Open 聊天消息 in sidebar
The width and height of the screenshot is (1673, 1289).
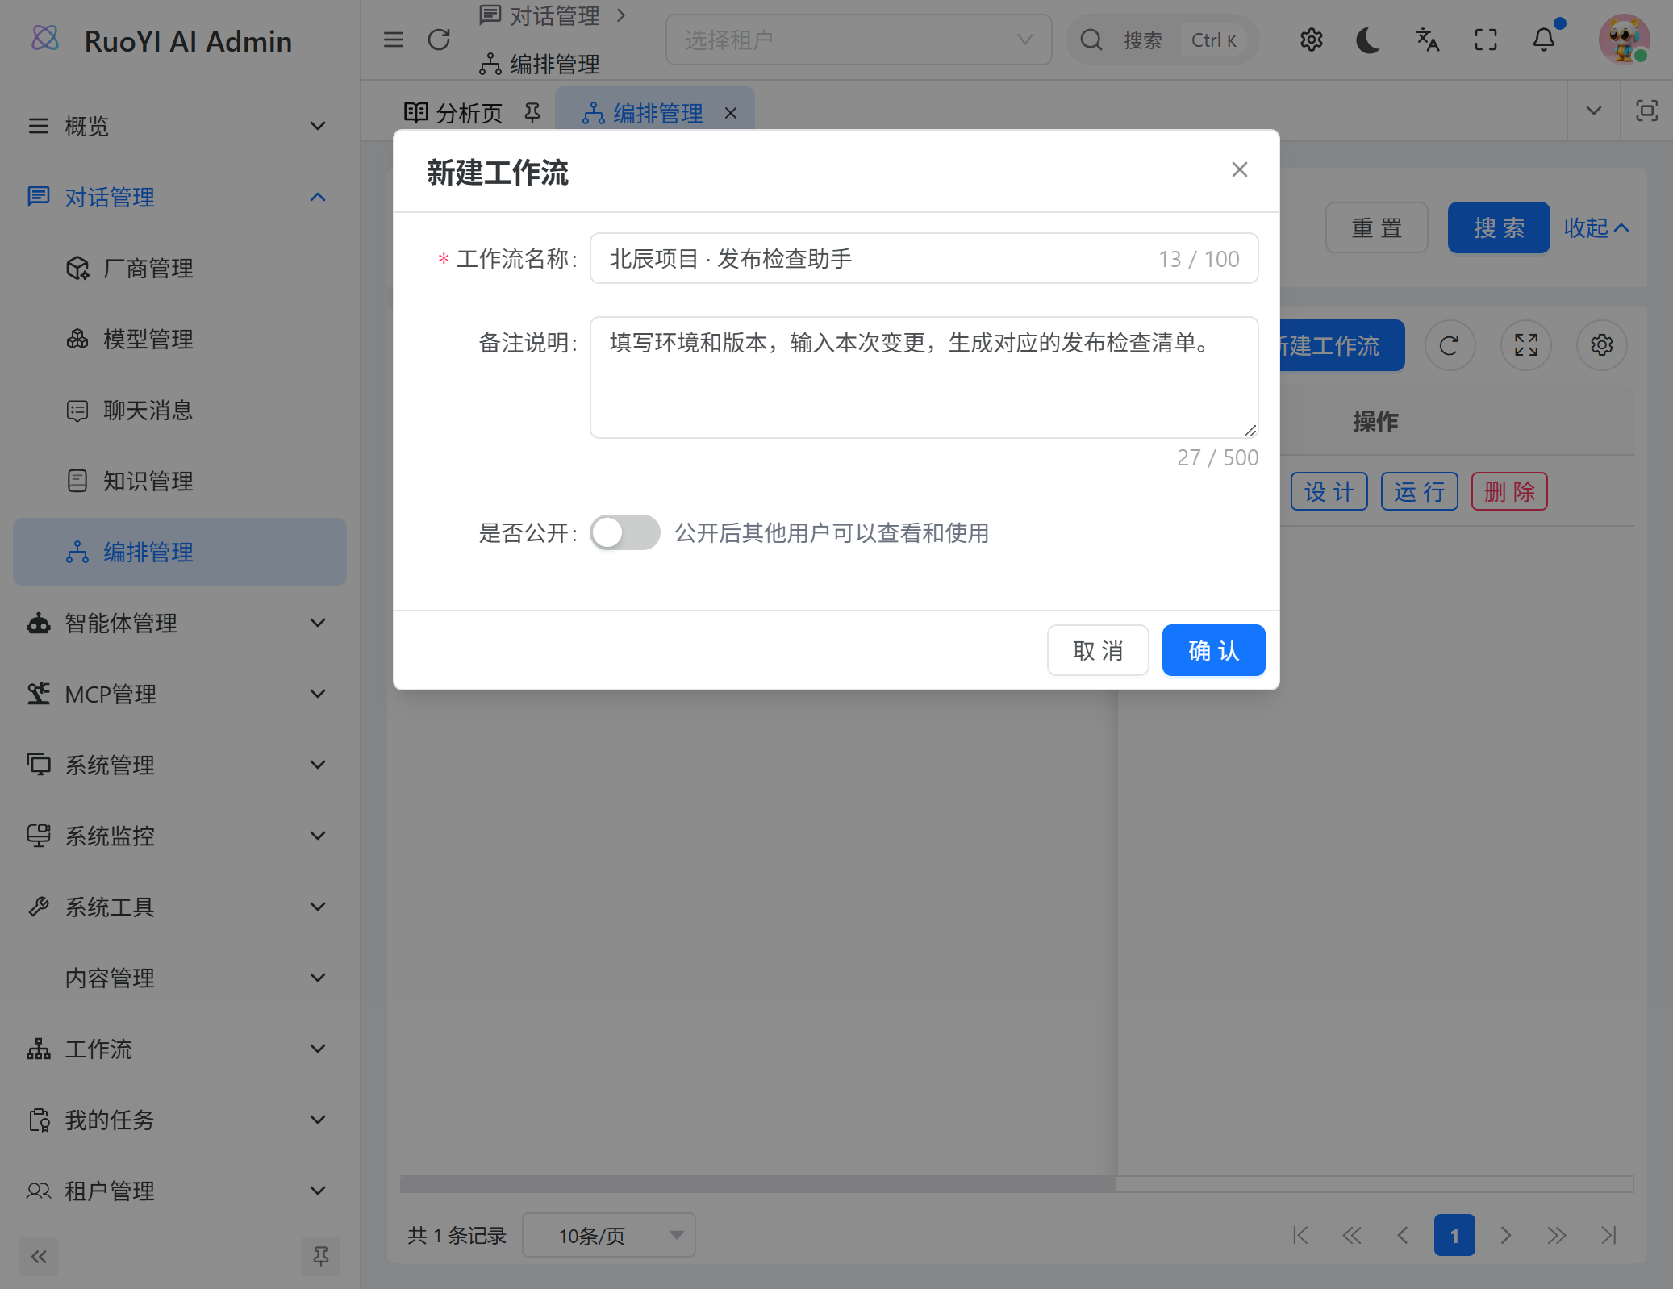coord(180,410)
